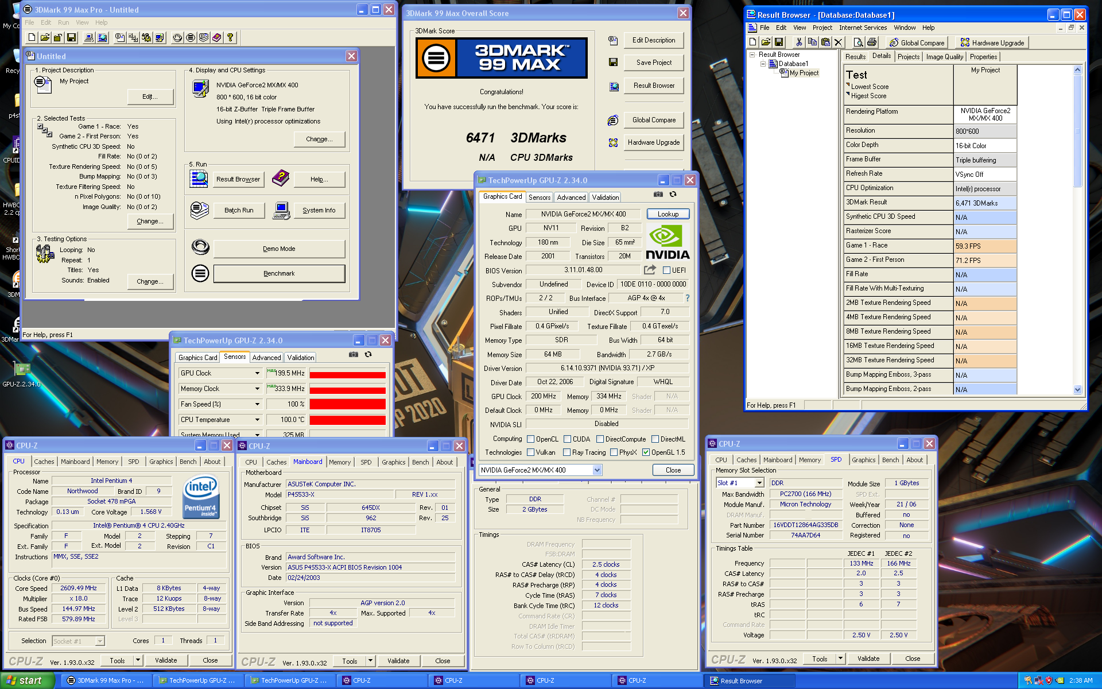Click the Benchmark icon beside Benchmark button

point(200,273)
